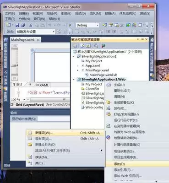Open the 工具(T) menu
The width and height of the screenshot is (169, 183).
point(10,19)
